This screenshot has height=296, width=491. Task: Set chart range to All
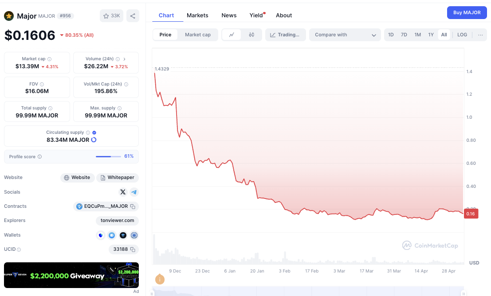[444, 35]
